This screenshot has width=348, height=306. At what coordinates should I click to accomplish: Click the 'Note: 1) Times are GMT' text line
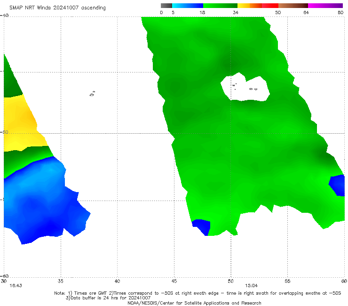click(198, 293)
